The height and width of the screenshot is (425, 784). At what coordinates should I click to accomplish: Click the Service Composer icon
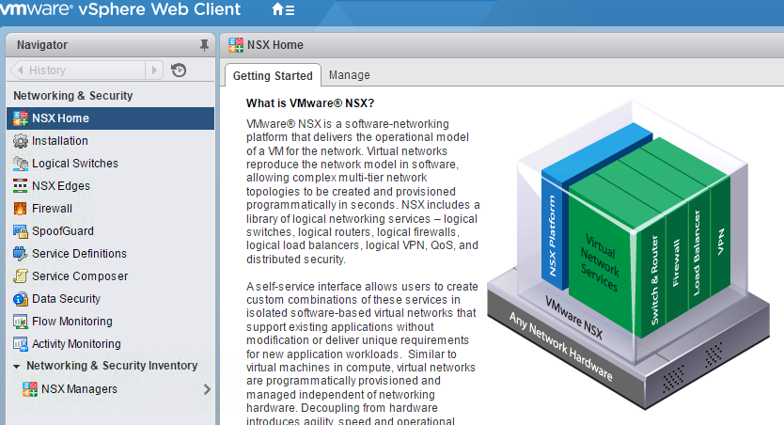tap(21, 276)
